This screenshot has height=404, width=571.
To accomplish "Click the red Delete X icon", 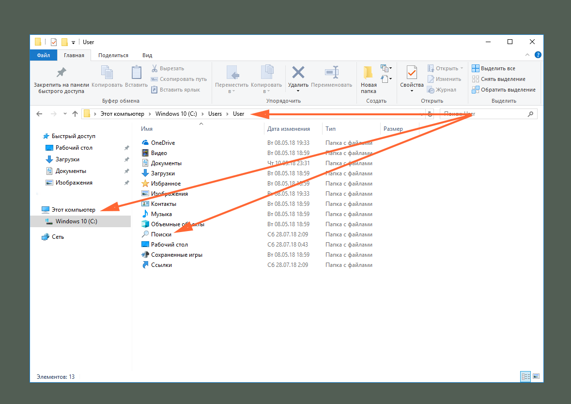I will [298, 72].
